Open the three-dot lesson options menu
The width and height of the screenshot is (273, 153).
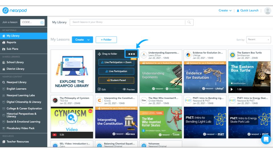(131, 54)
